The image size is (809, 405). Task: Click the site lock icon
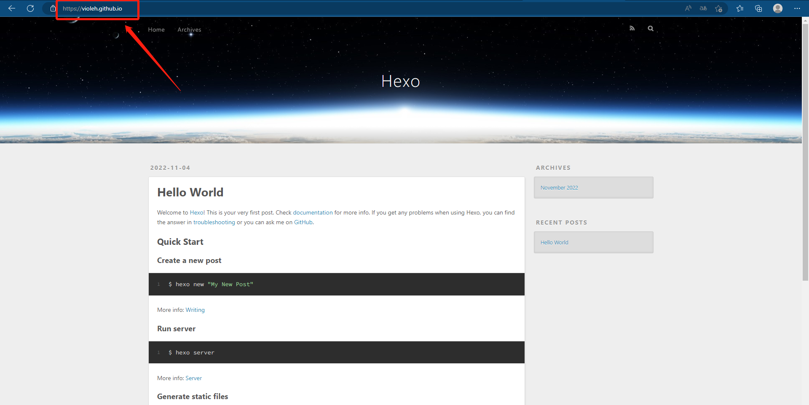[53, 8]
